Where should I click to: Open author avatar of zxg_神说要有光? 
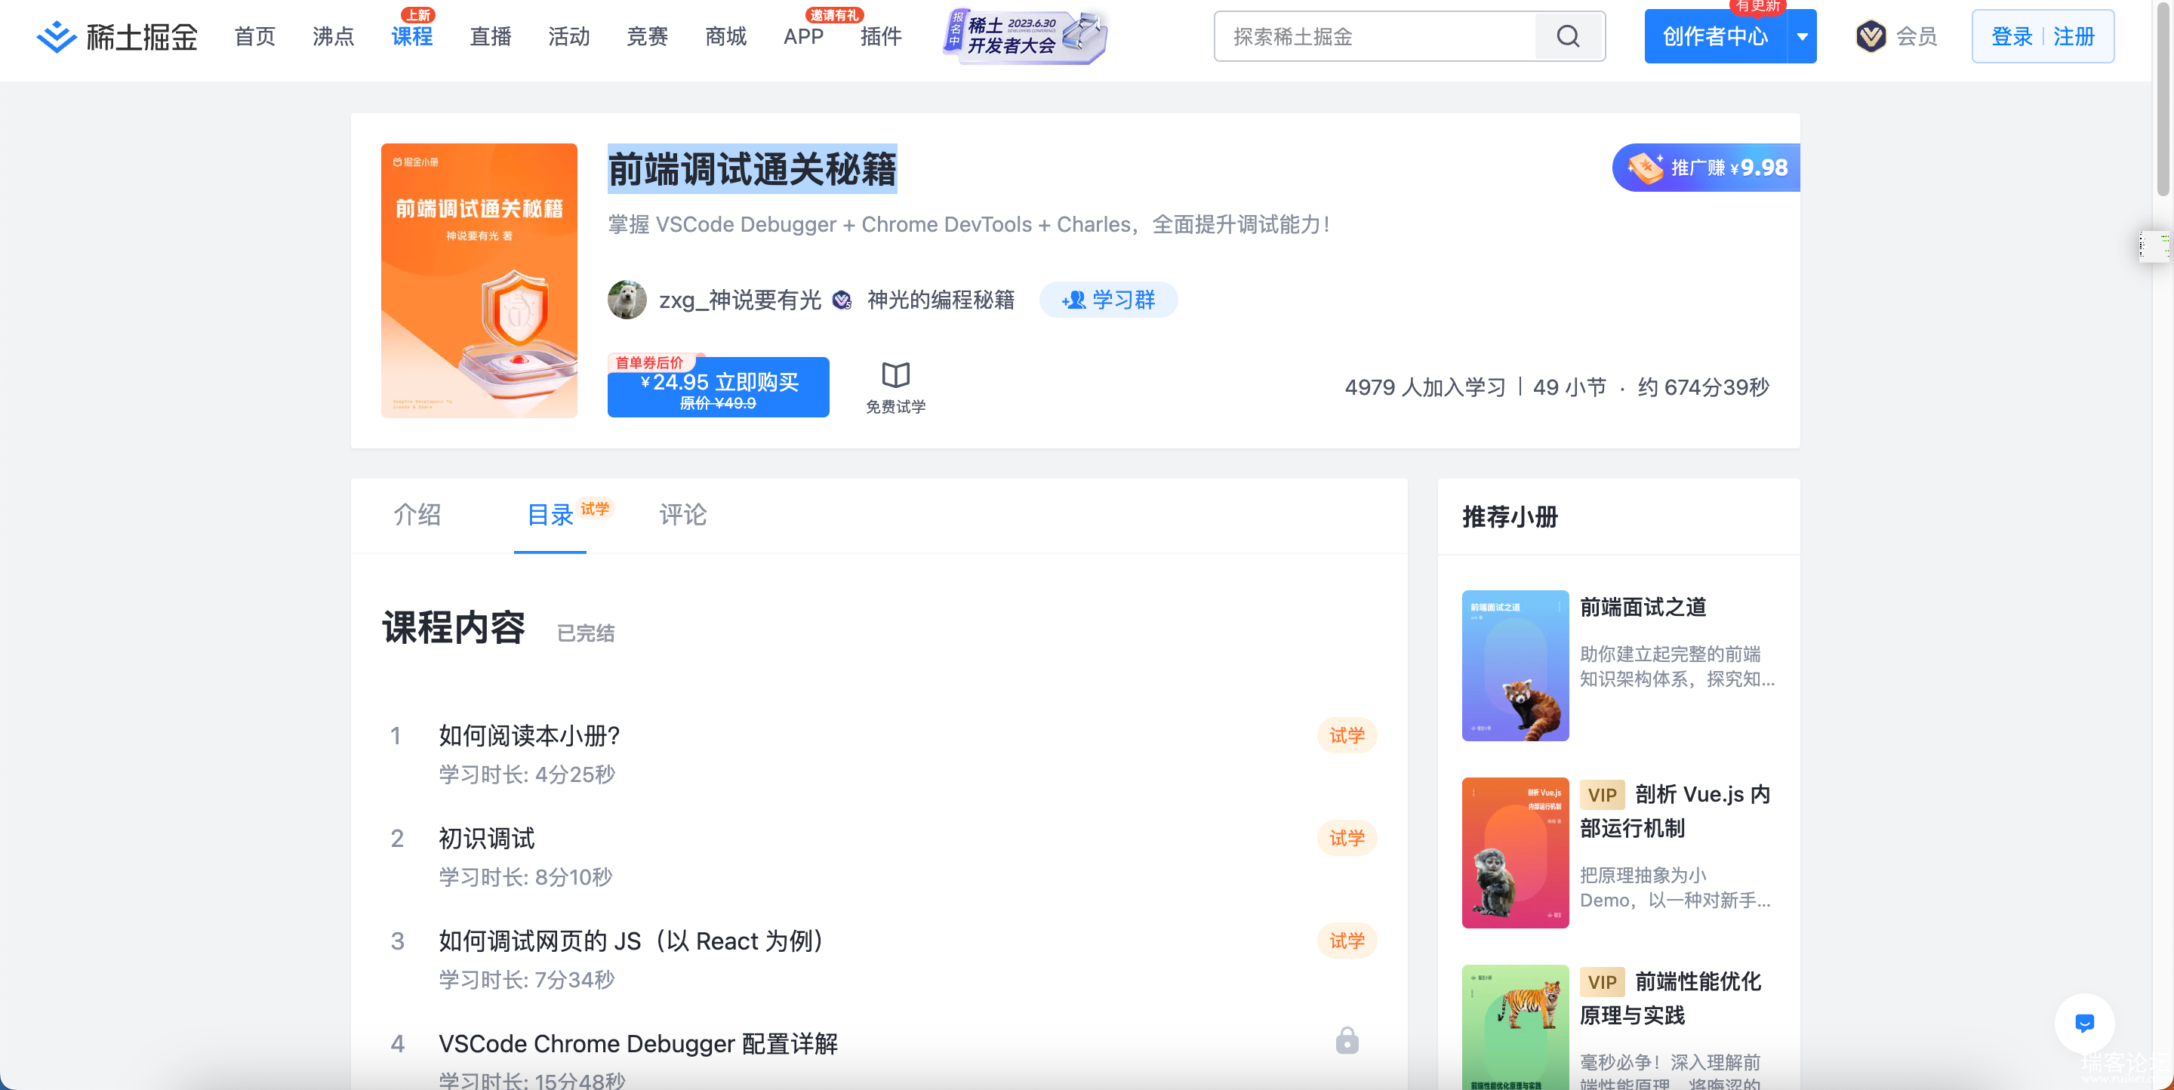627,300
